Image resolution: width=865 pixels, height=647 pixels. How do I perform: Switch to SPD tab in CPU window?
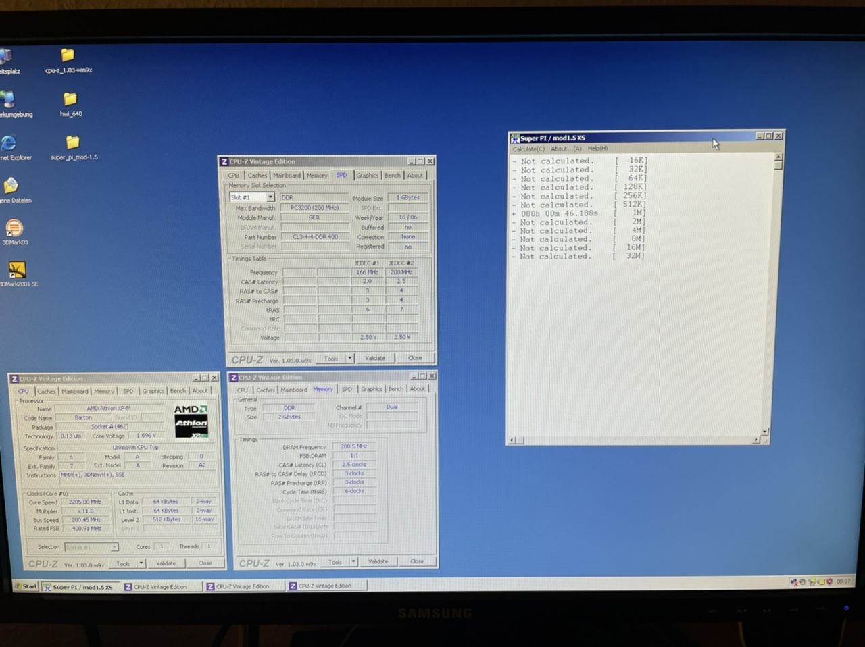[x=128, y=391]
